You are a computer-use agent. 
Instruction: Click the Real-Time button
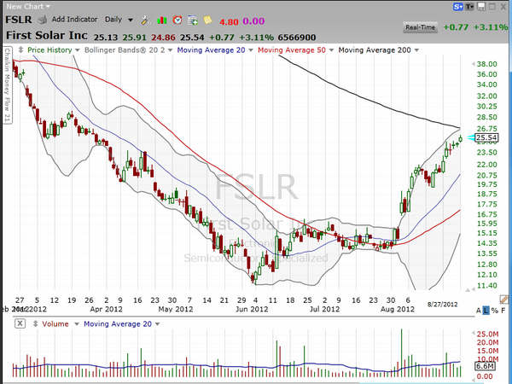click(x=420, y=27)
